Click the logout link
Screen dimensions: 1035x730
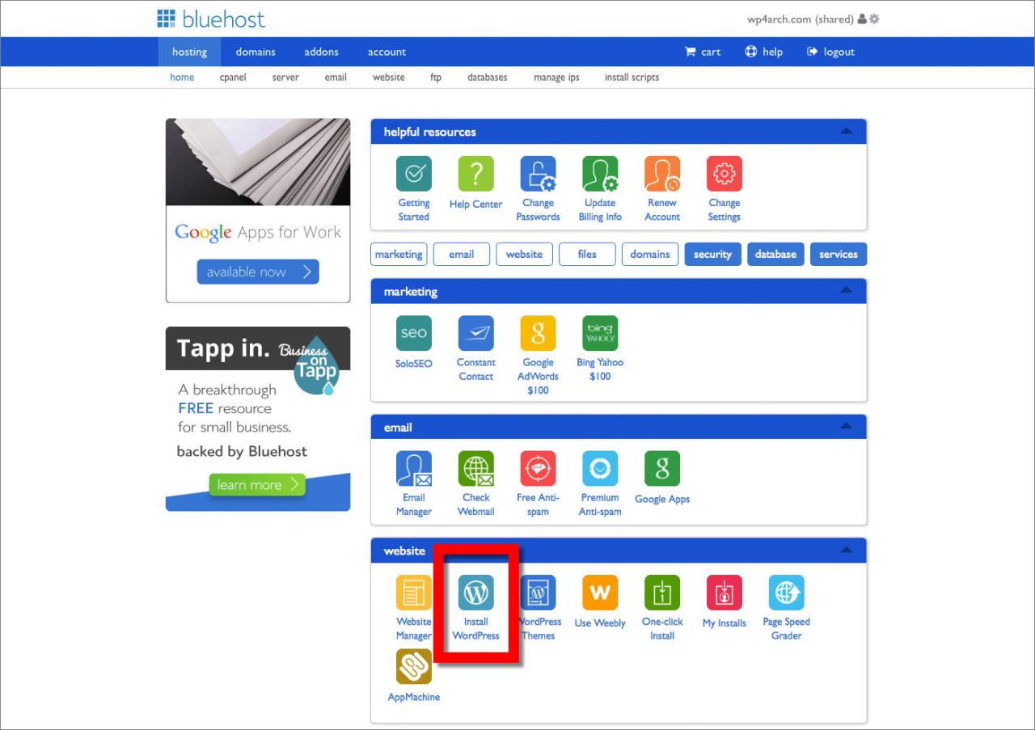click(x=830, y=52)
